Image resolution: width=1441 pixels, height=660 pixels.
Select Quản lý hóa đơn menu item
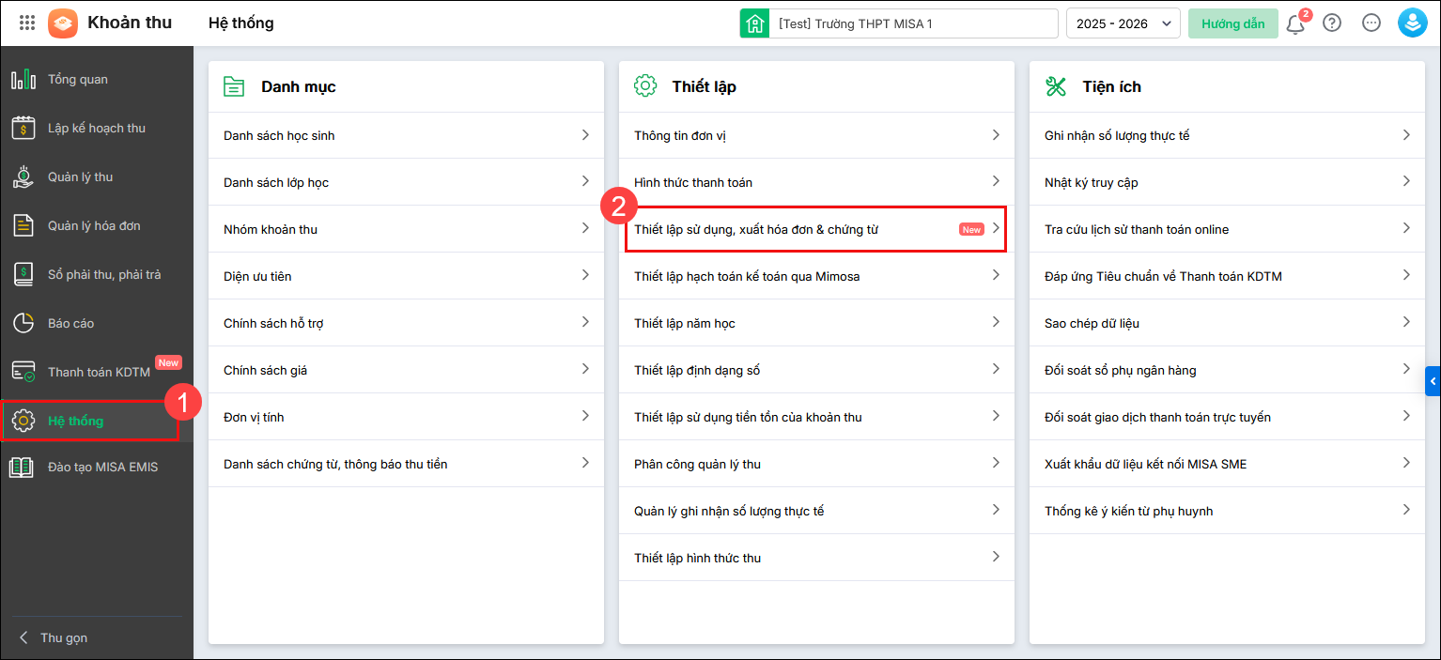[94, 226]
